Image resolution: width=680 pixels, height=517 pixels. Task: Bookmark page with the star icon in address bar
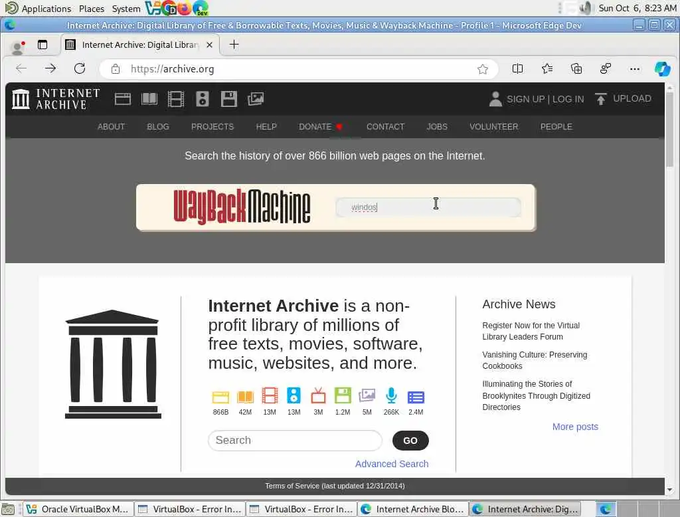click(x=483, y=69)
